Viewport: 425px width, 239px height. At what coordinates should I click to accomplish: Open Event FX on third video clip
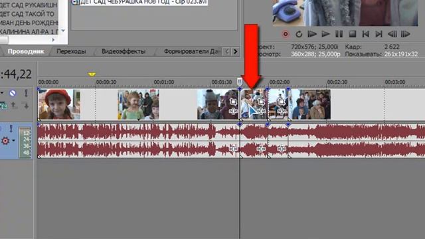(x=233, y=111)
